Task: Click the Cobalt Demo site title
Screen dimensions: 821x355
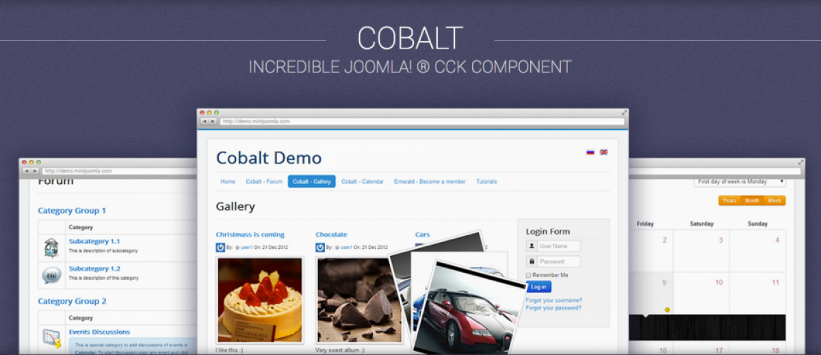Action: coord(269,157)
